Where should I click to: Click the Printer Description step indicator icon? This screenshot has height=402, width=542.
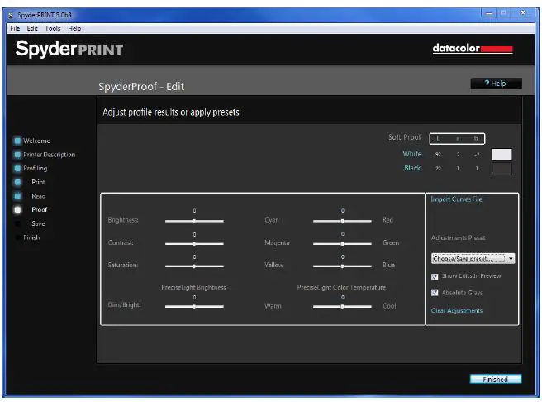tap(17, 155)
